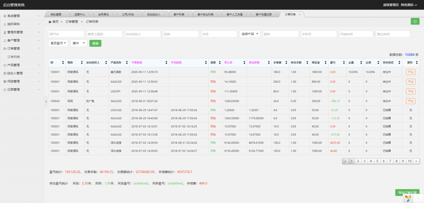The image size is (424, 203).
Task: Open the 操作 dropdown filter
Action: pyautogui.click(x=78, y=43)
